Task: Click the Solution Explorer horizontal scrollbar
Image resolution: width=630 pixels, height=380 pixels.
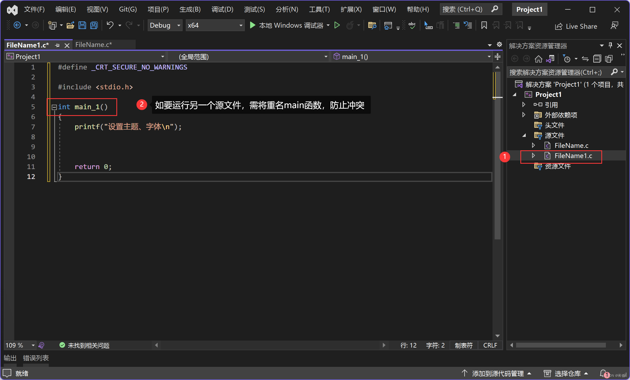Action: click(x=561, y=345)
